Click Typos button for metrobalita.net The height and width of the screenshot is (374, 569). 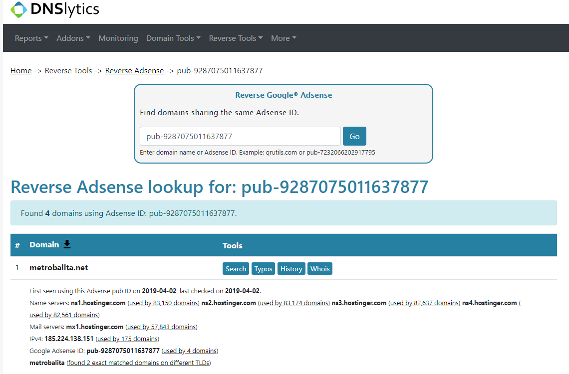263,269
